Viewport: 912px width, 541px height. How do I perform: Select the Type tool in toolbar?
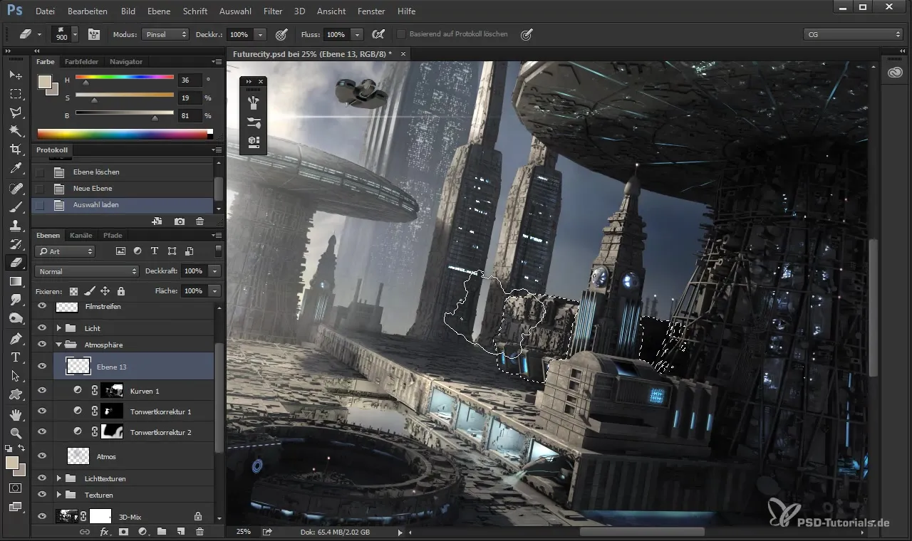tap(15, 357)
